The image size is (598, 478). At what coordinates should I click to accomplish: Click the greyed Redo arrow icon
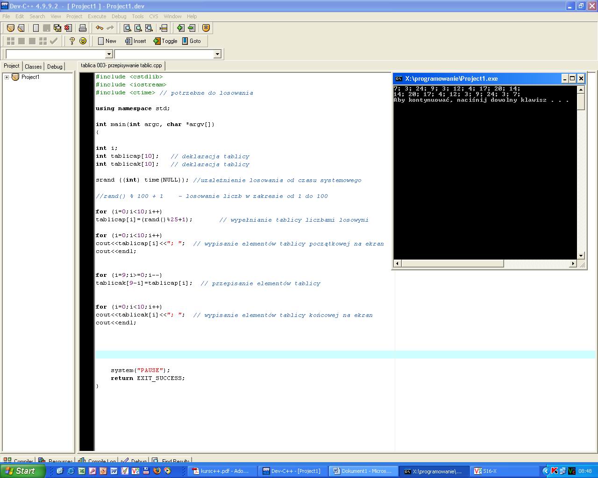coord(110,28)
